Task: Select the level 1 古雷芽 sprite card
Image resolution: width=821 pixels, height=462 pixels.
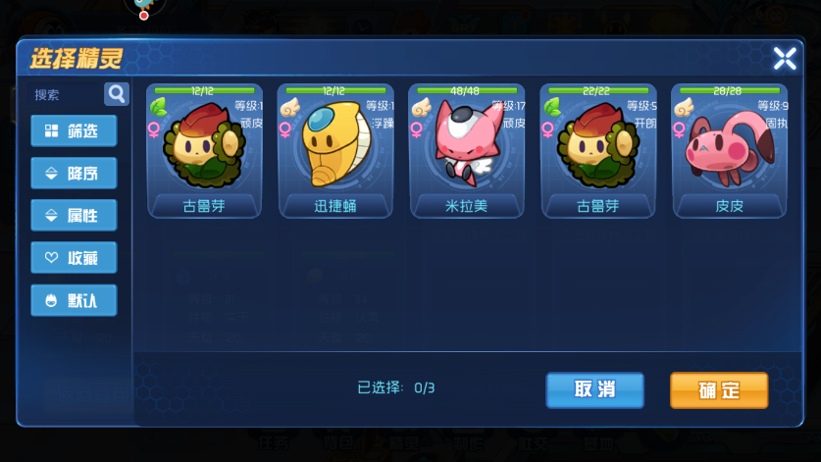Action: [x=204, y=151]
